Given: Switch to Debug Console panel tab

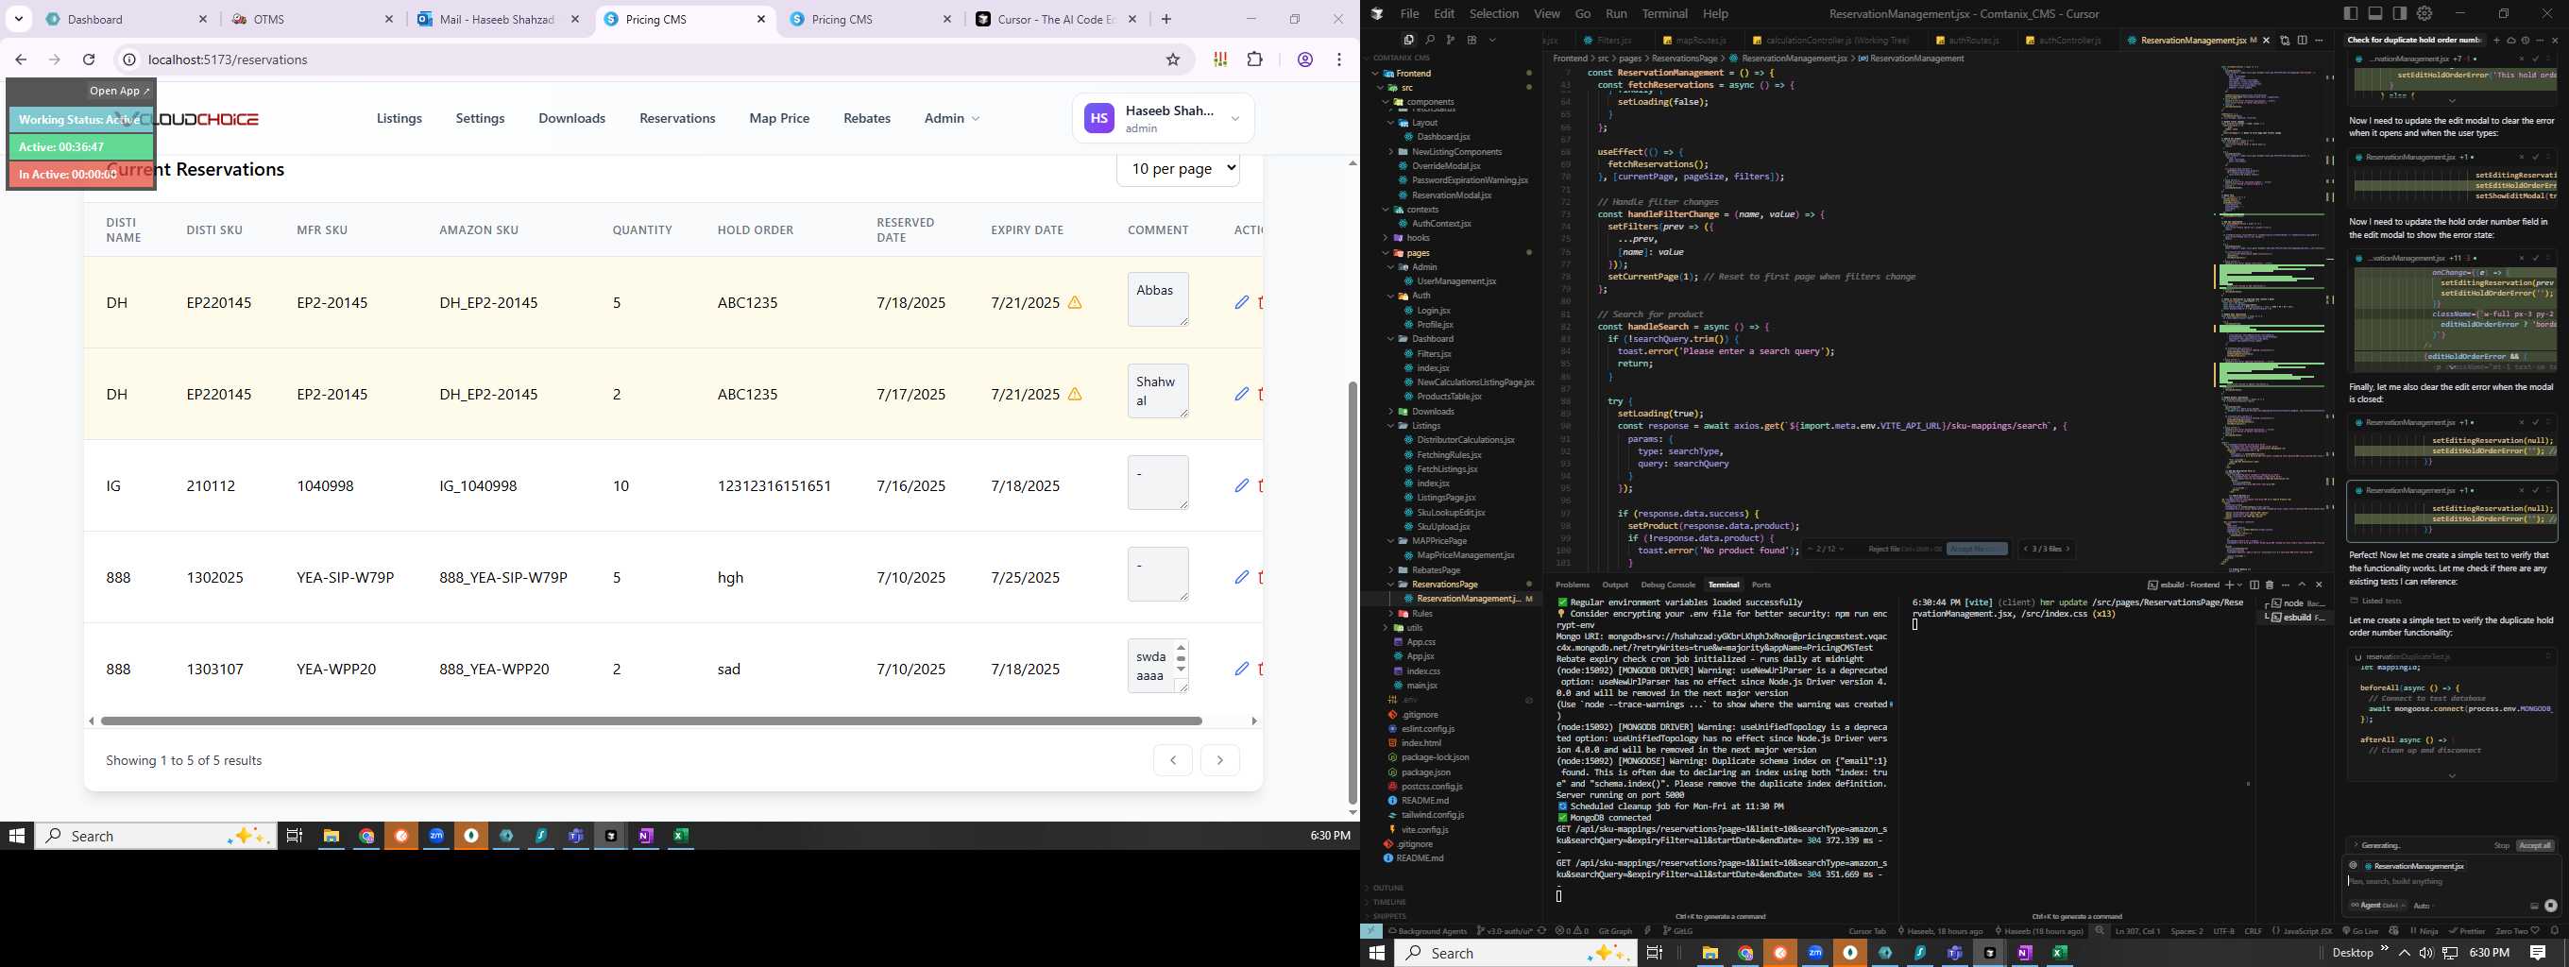Looking at the screenshot, I should (x=1667, y=585).
